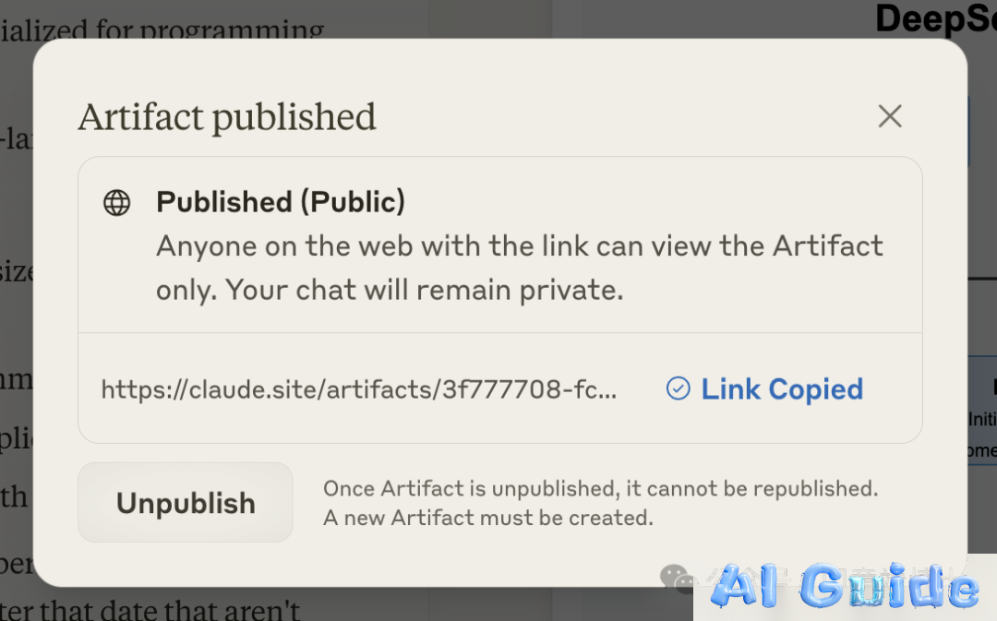Select the claude.site artifact URL field
Screen dimensions: 997x621
[359, 389]
